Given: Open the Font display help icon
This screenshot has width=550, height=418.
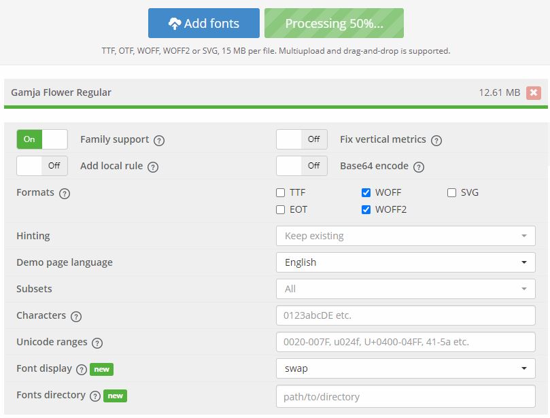Looking at the screenshot, I should pyautogui.click(x=82, y=370).
